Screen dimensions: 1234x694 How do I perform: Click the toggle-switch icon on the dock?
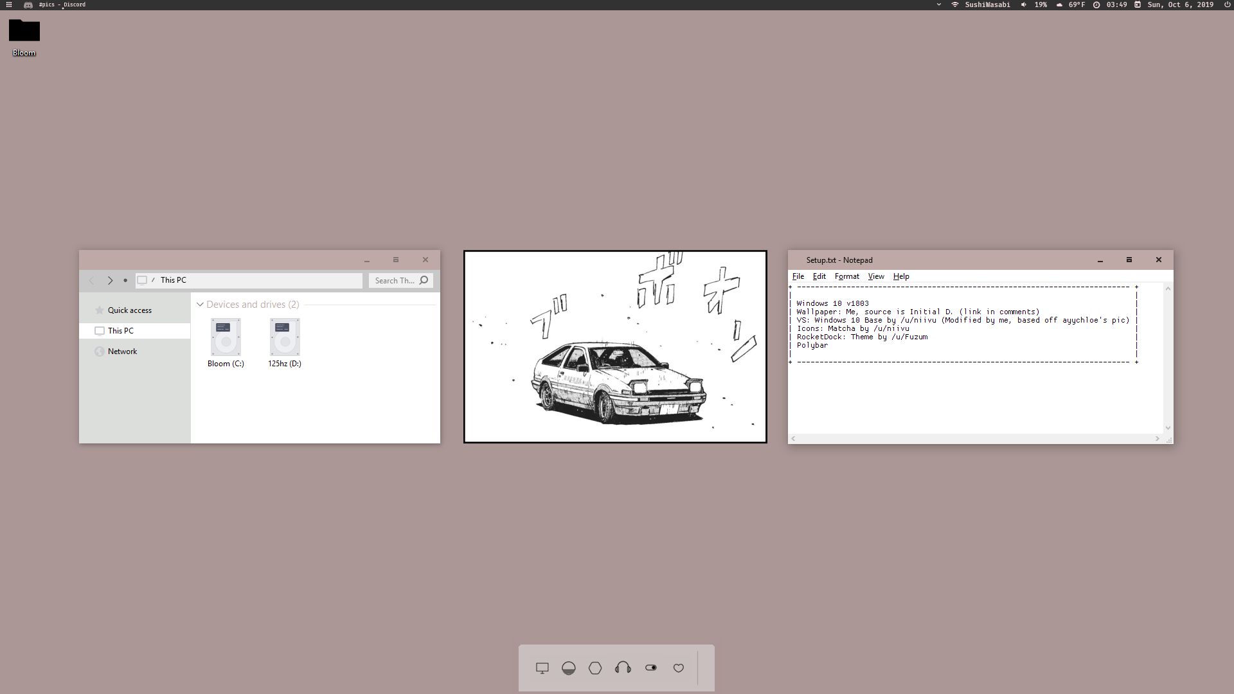[x=651, y=668]
